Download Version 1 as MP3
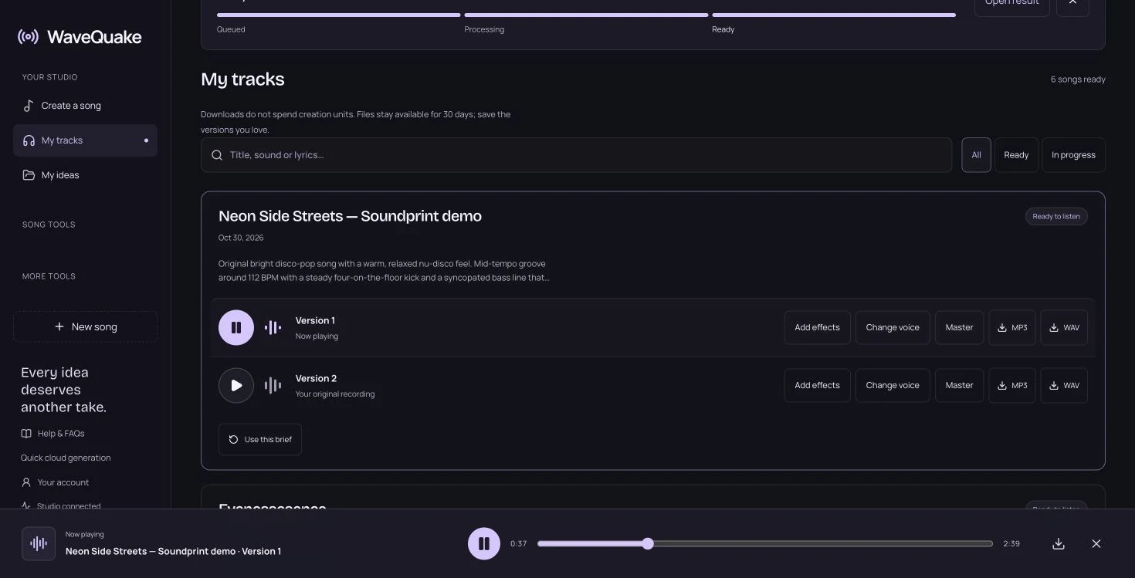 pos(1011,327)
